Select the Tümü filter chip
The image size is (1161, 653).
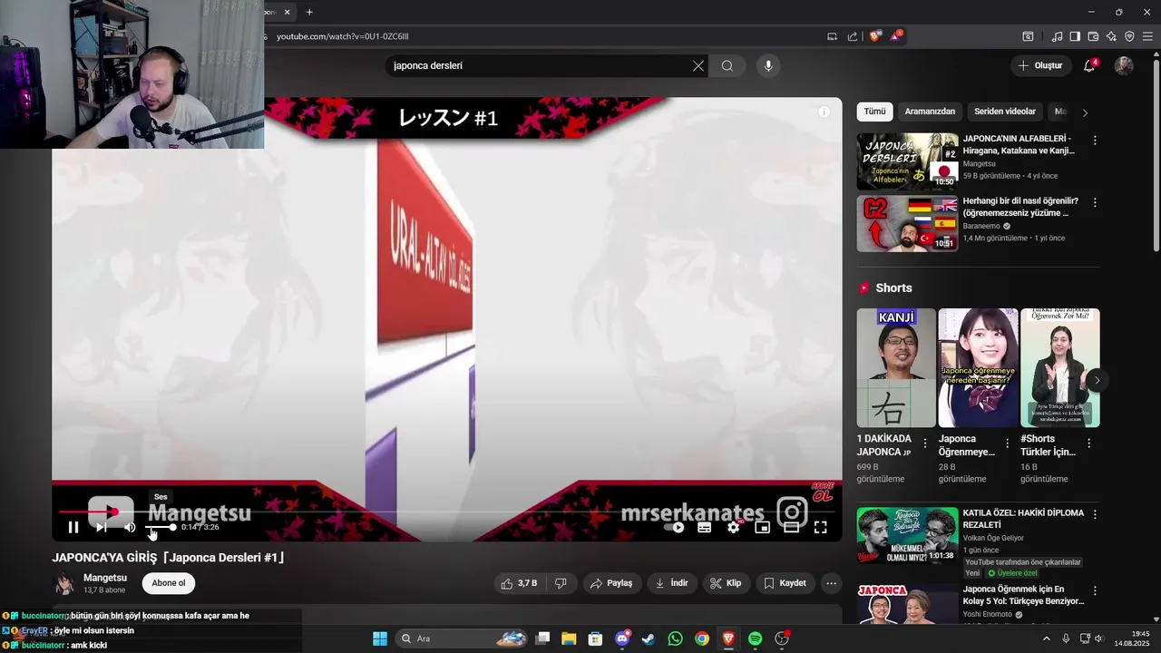click(x=874, y=112)
